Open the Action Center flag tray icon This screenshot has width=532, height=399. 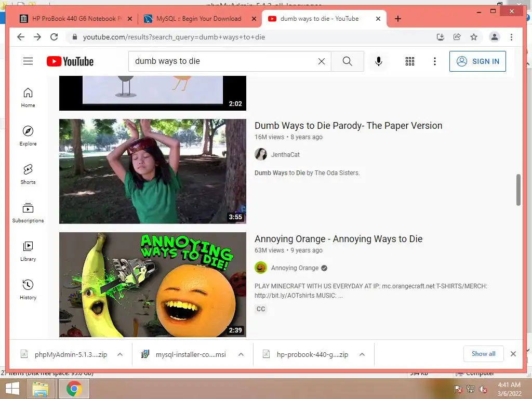(458, 389)
